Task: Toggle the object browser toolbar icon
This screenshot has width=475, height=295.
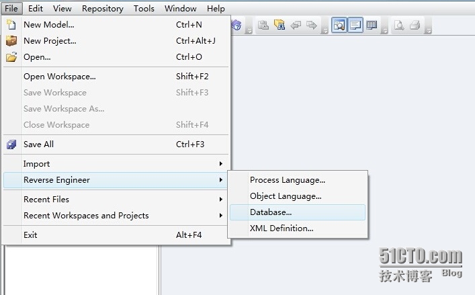Action: pos(339,25)
